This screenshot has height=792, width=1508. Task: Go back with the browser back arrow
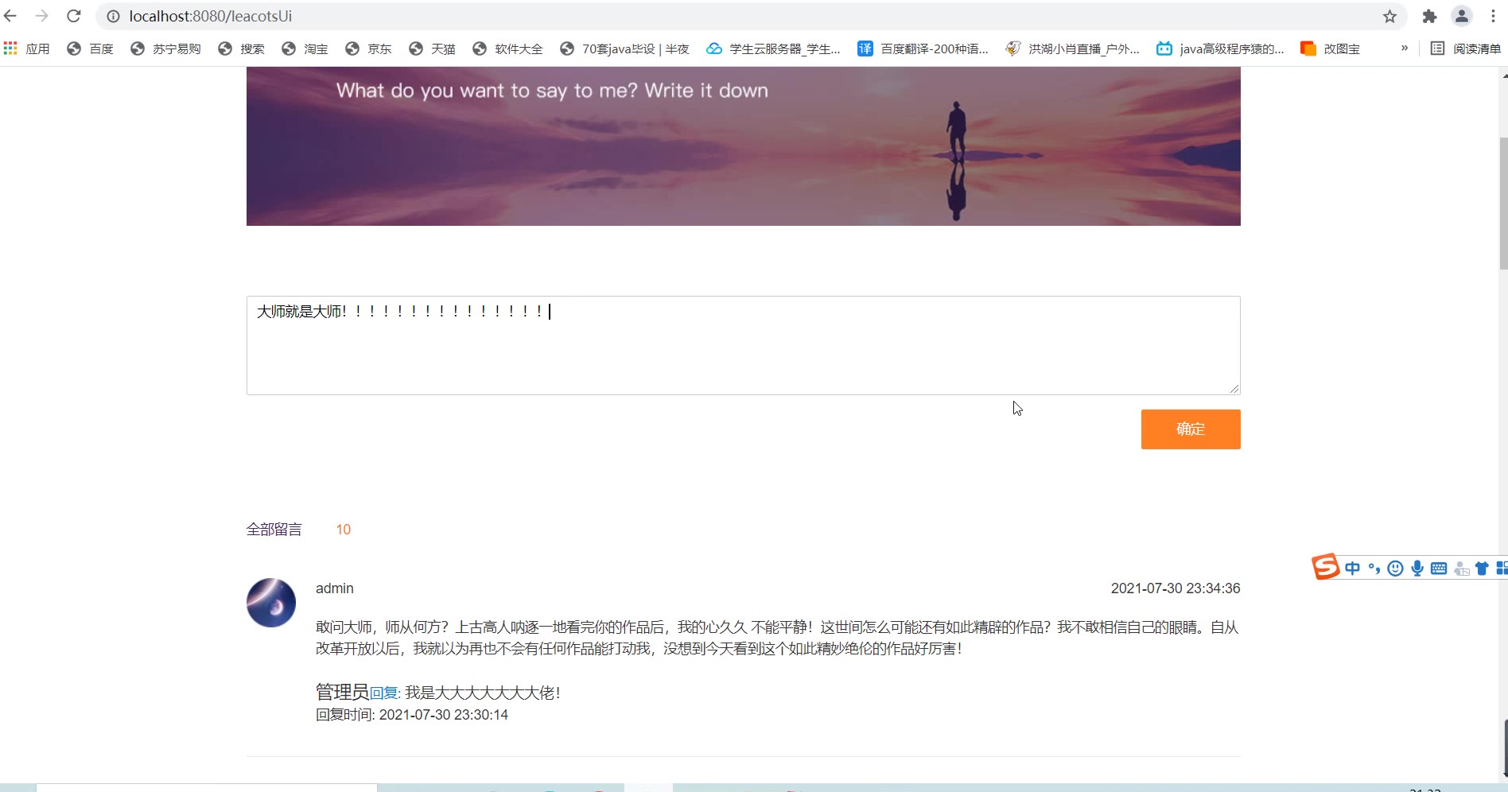click(10, 16)
